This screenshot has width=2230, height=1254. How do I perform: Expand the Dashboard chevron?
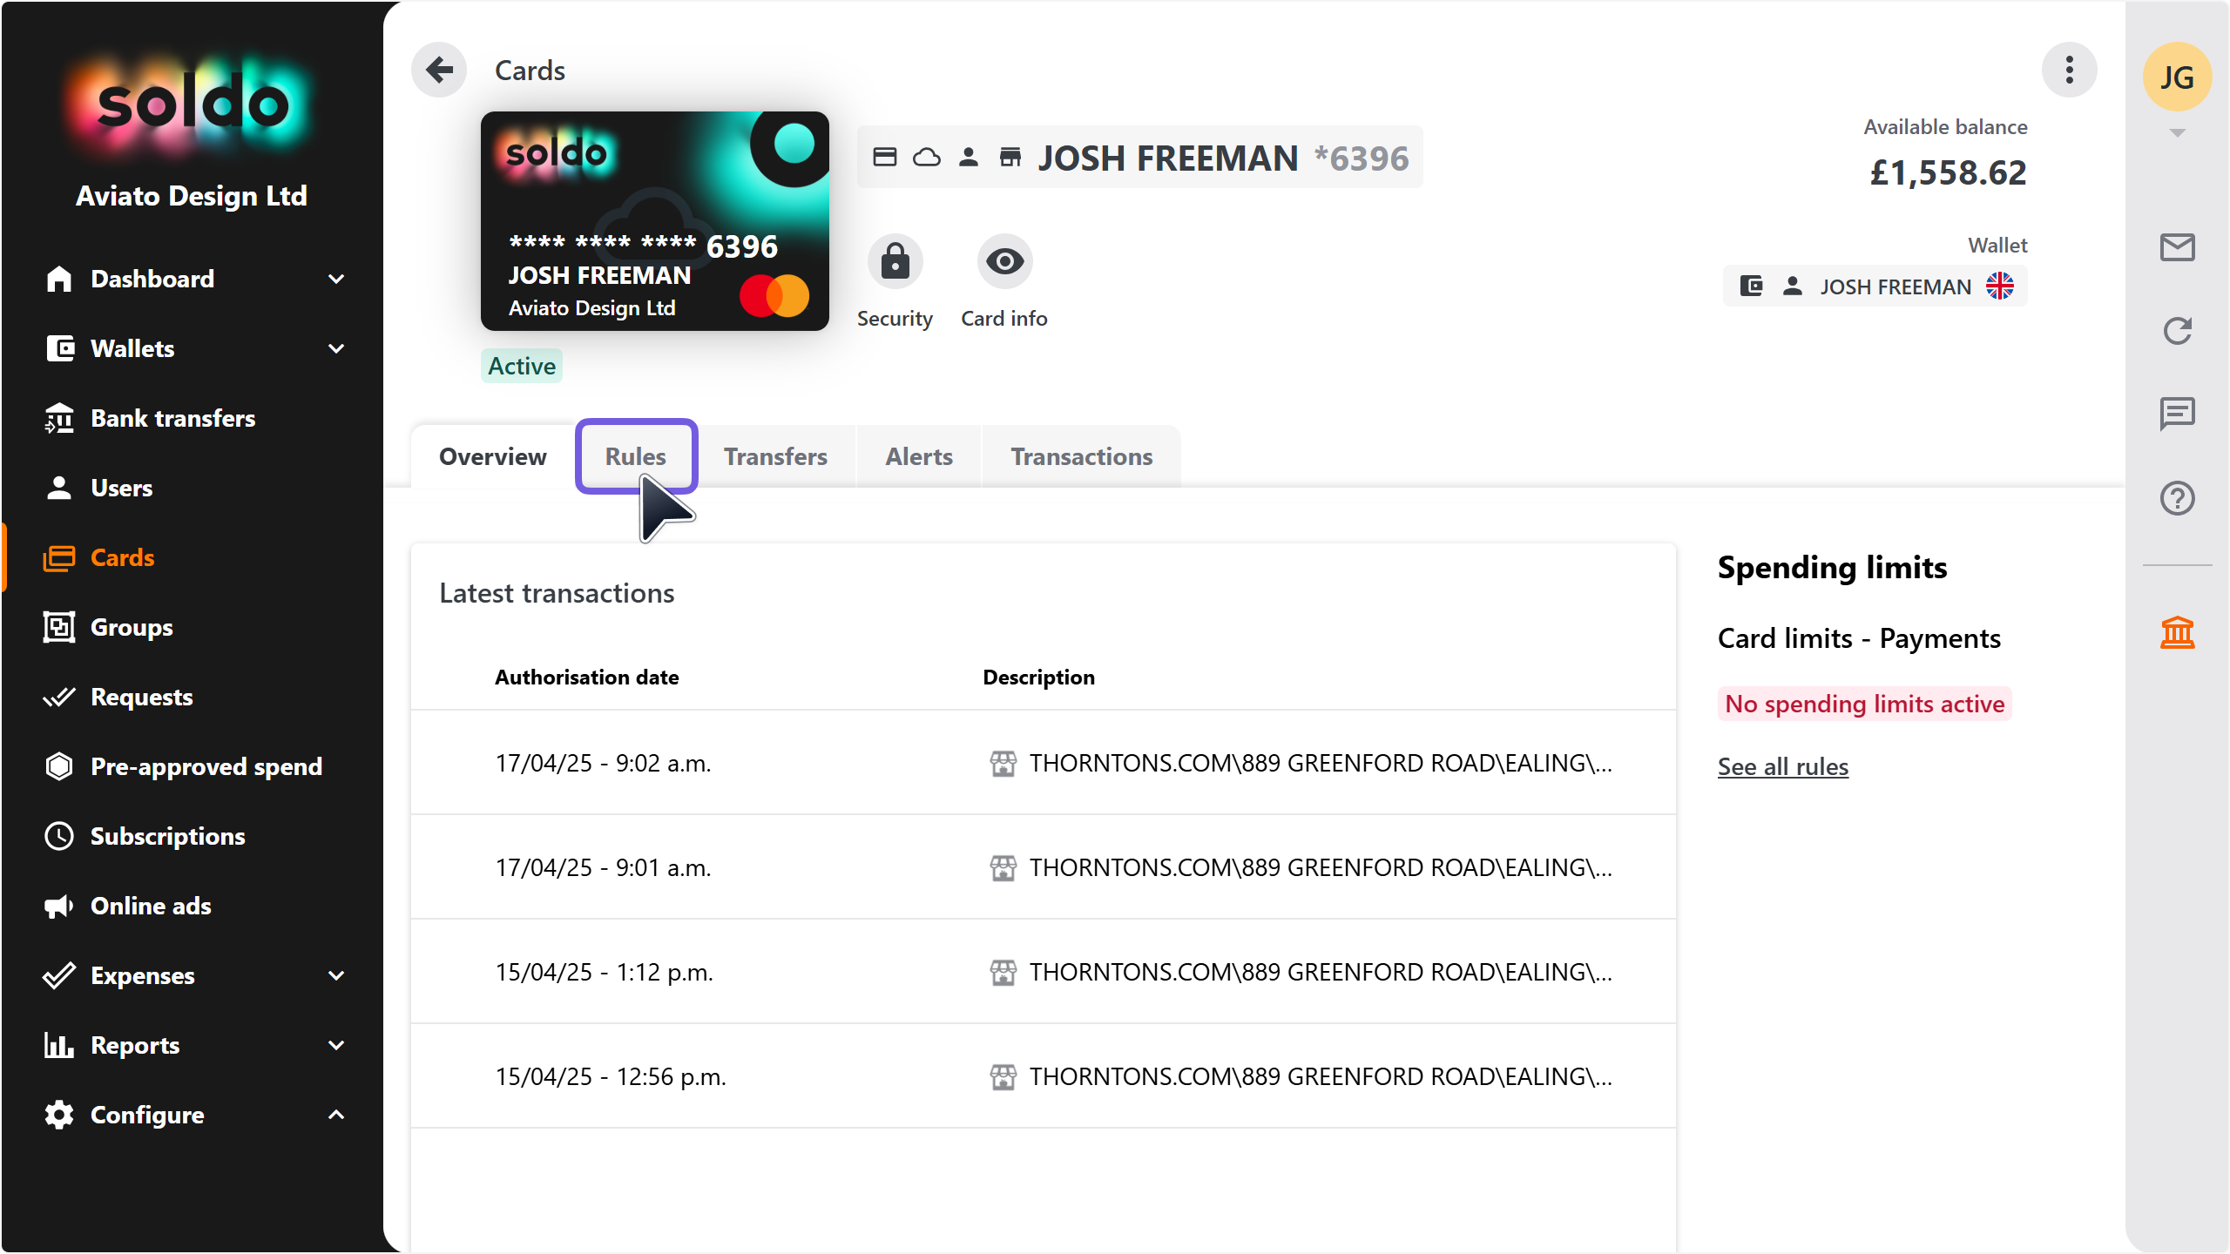[336, 279]
